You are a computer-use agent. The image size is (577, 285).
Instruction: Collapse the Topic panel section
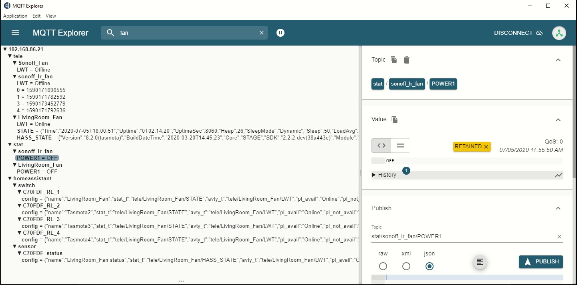[558, 60]
